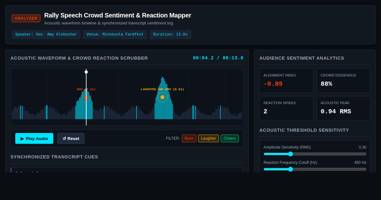
Task: Click the BOO marker dot at 4.2s
Action: tap(86, 97)
